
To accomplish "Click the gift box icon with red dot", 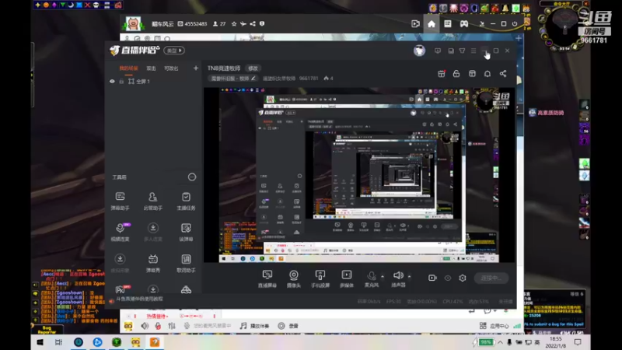I will (441, 74).
